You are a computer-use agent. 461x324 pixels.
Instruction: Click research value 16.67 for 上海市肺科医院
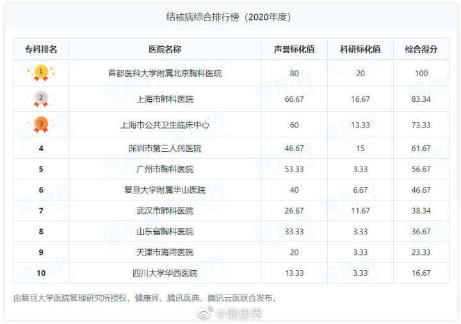click(360, 99)
